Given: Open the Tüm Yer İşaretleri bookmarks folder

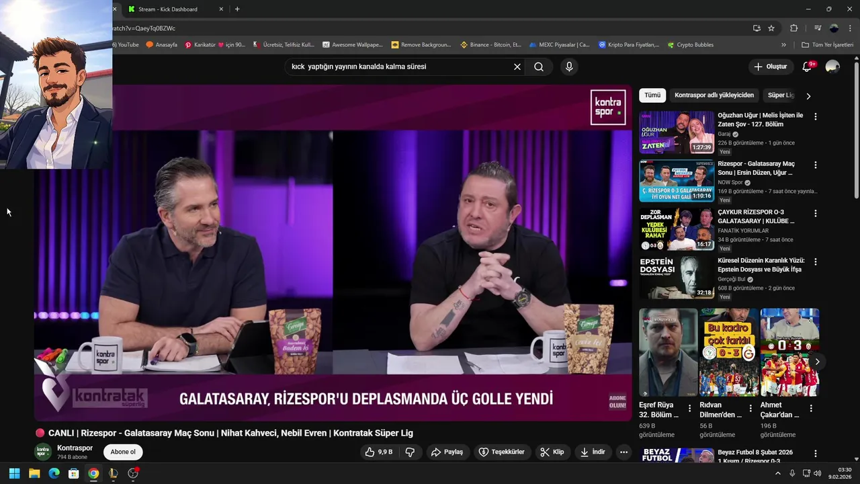Looking at the screenshot, I should pos(827,45).
